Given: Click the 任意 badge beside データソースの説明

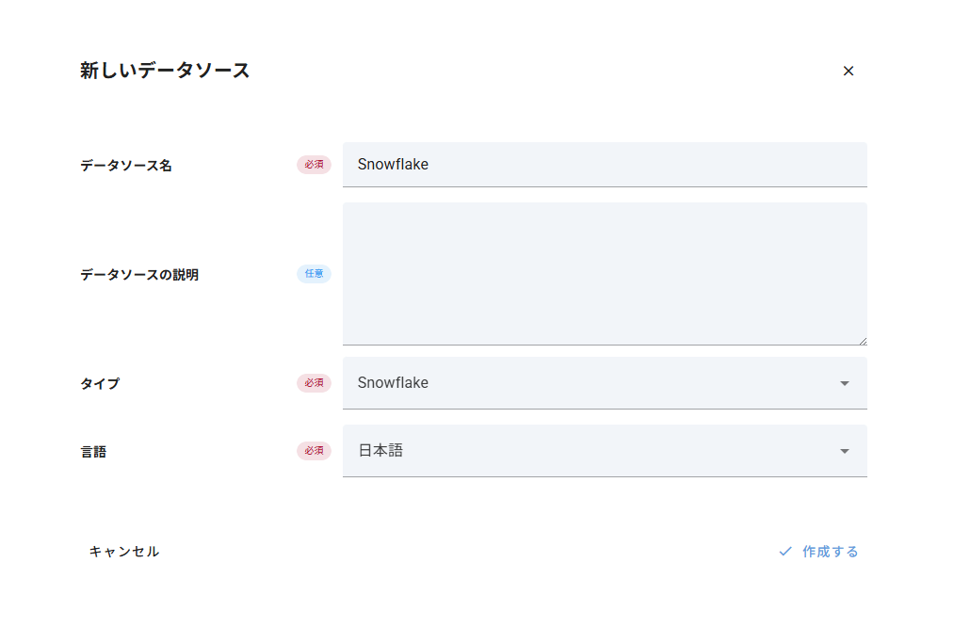Looking at the screenshot, I should click(314, 274).
